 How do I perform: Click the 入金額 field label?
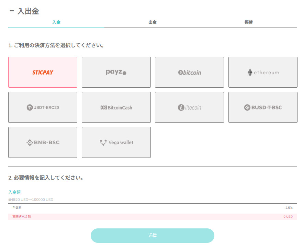click(14, 192)
